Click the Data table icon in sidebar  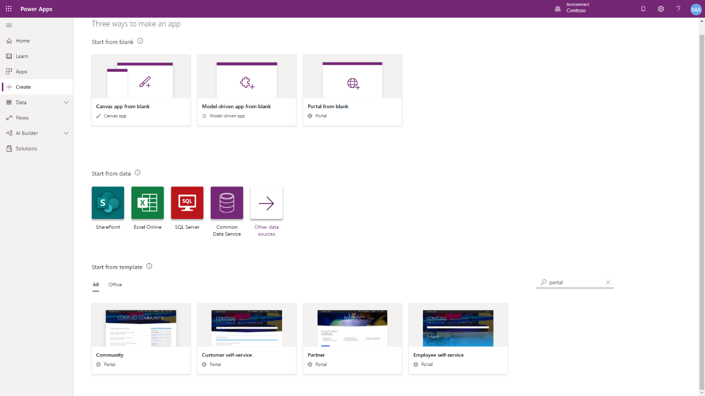pyautogui.click(x=9, y=102)
